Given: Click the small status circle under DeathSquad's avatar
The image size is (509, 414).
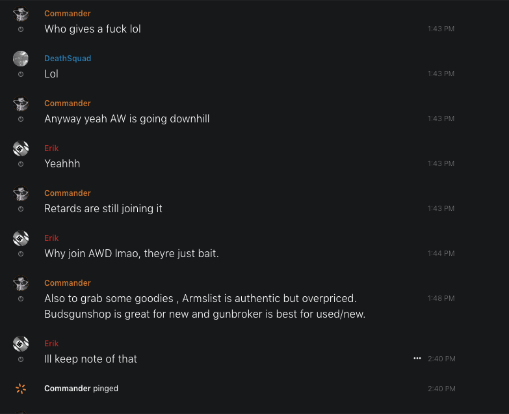Looking at the screenshot, I should [x=21, y=74].
